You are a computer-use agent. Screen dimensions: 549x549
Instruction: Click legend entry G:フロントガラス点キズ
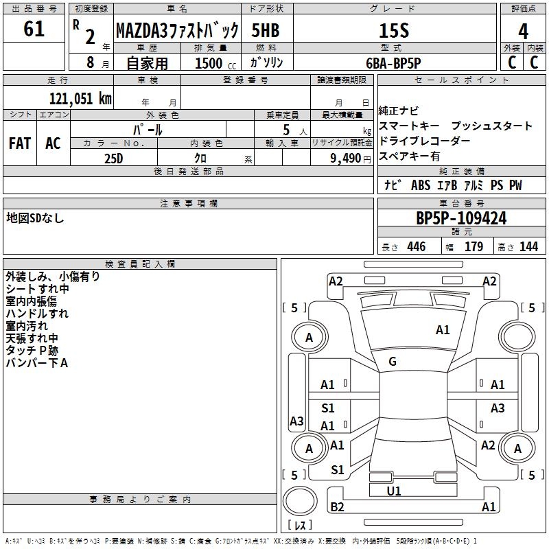pyautogui.click(x=242, y=541)
